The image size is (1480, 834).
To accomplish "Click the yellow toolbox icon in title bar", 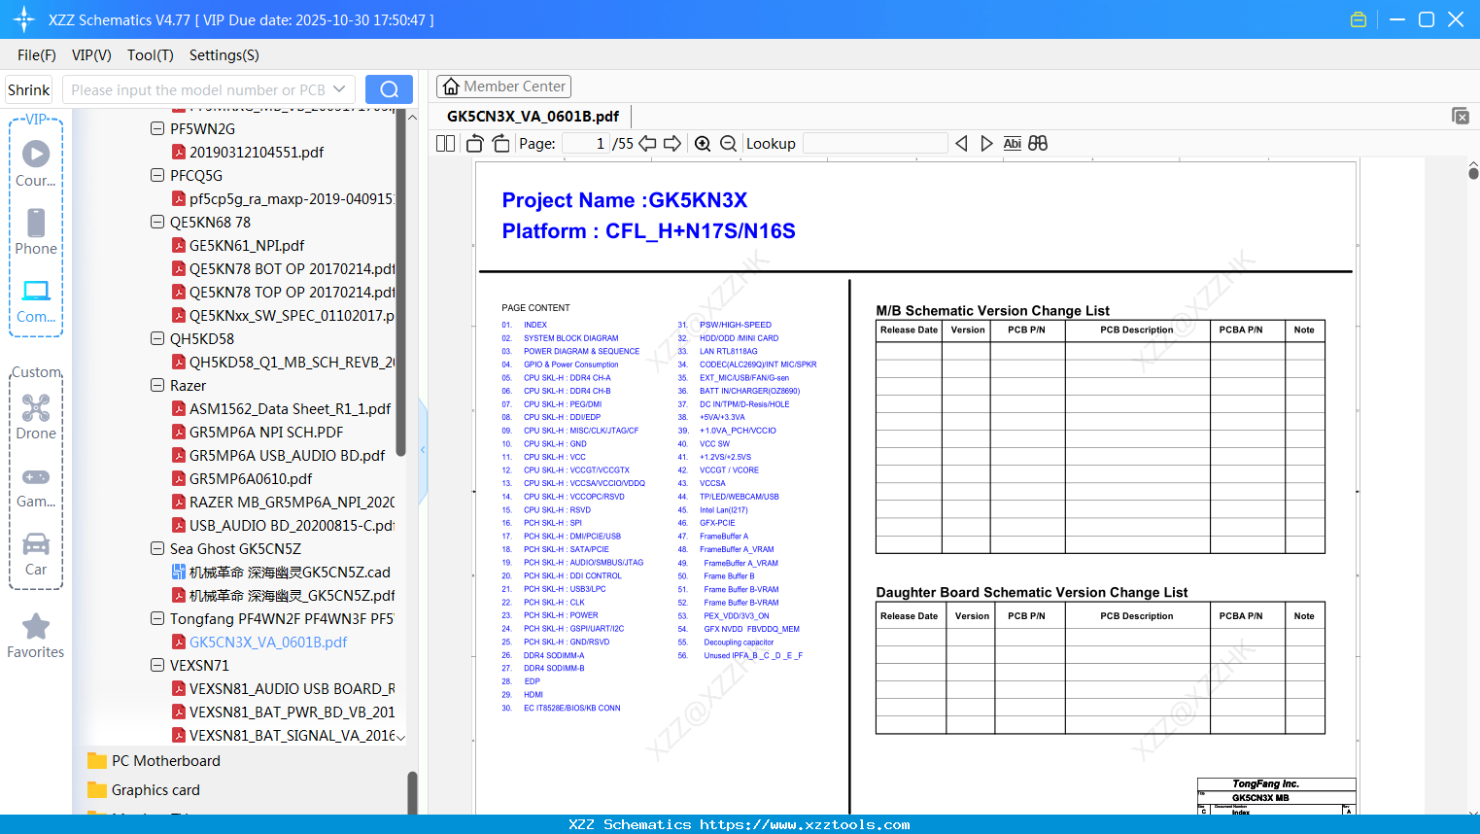I will pos(1359,19).
